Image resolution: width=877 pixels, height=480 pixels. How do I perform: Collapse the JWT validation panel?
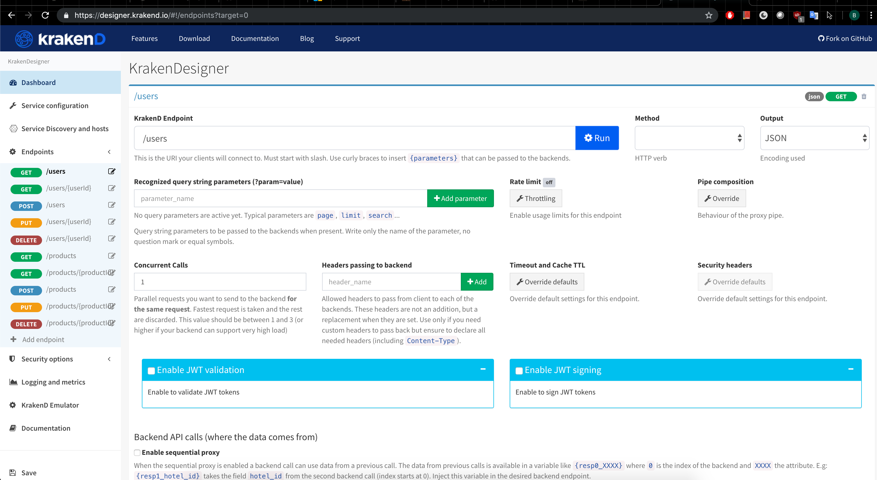pos(483,369)
